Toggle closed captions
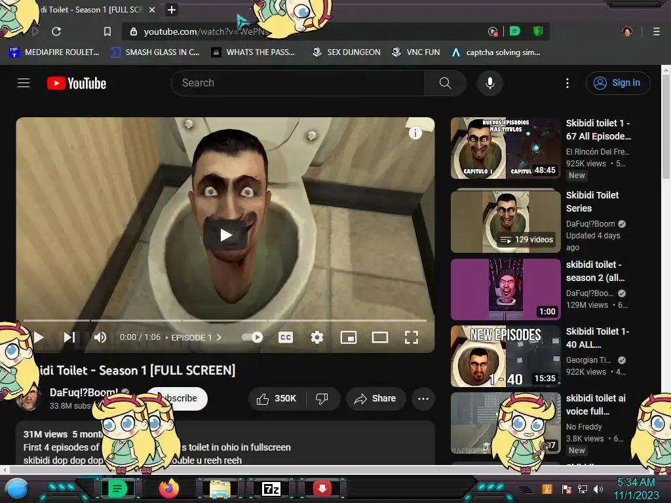This screenshot has height=503, width=671. 286,337
